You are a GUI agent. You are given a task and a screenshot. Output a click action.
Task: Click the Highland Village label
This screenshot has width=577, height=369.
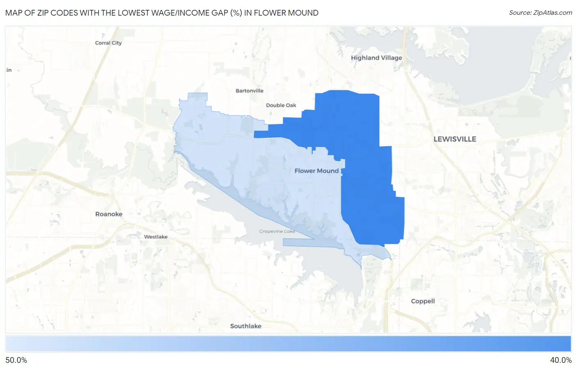click(x=376, y=58)
